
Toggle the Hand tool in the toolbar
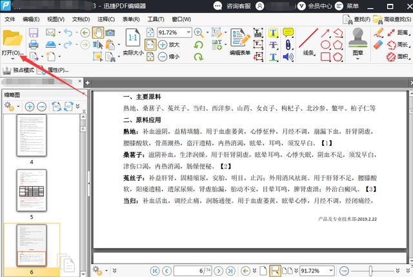point(98,32)
